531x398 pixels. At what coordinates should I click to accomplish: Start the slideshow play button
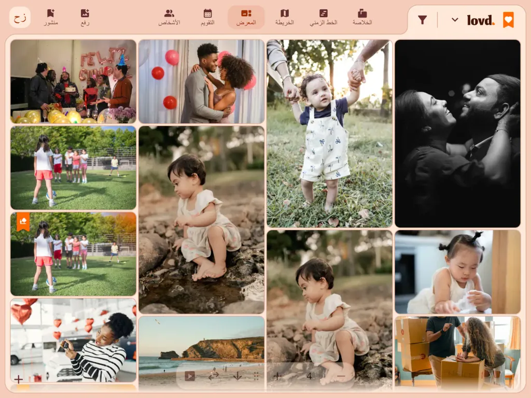(x=190, y=376)
